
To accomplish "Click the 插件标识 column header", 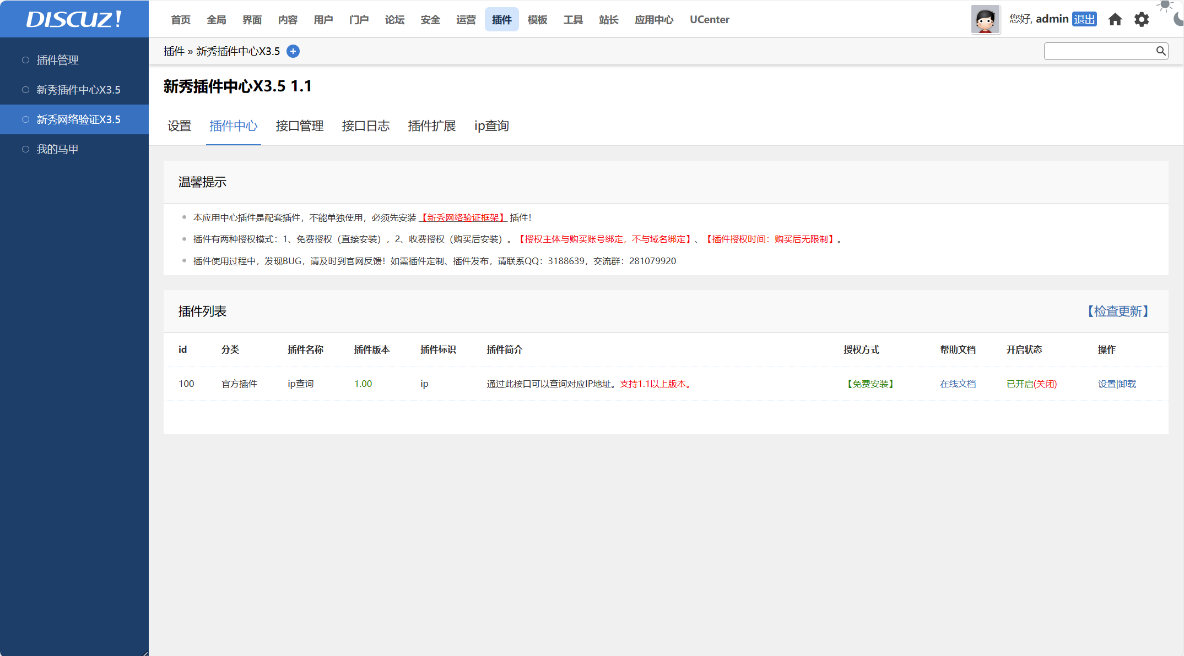I will 439,350.
